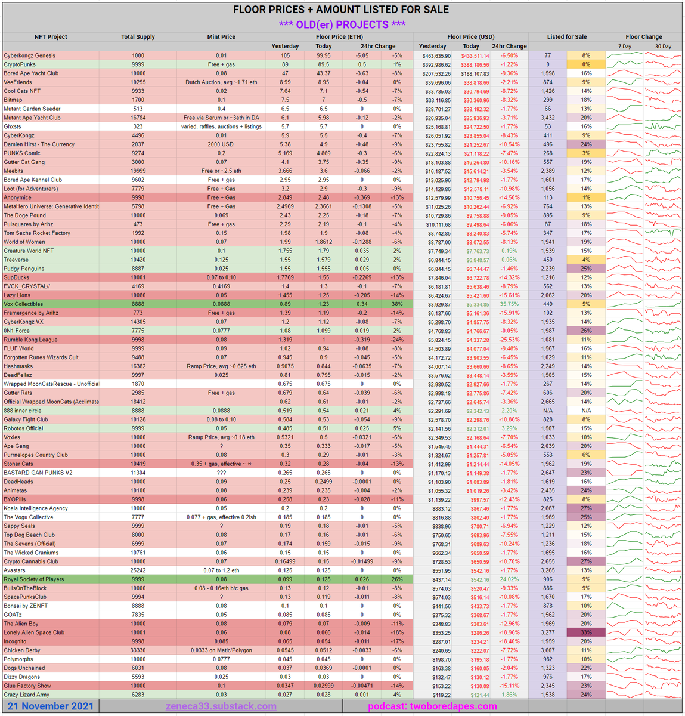Select the Damien Hirst - The Currency cell

click(x=39, y=144)
